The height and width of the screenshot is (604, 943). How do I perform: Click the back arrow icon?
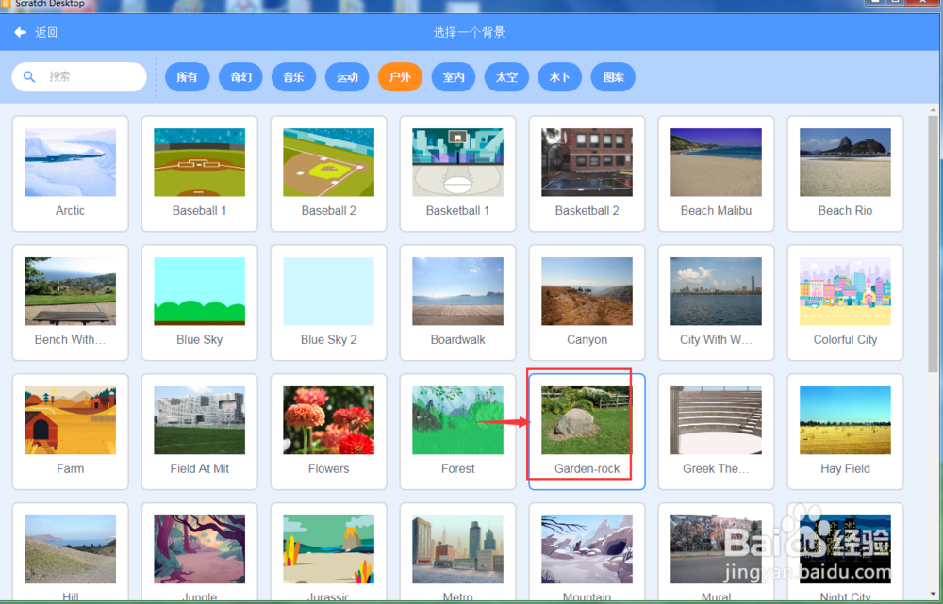(21, 32)
